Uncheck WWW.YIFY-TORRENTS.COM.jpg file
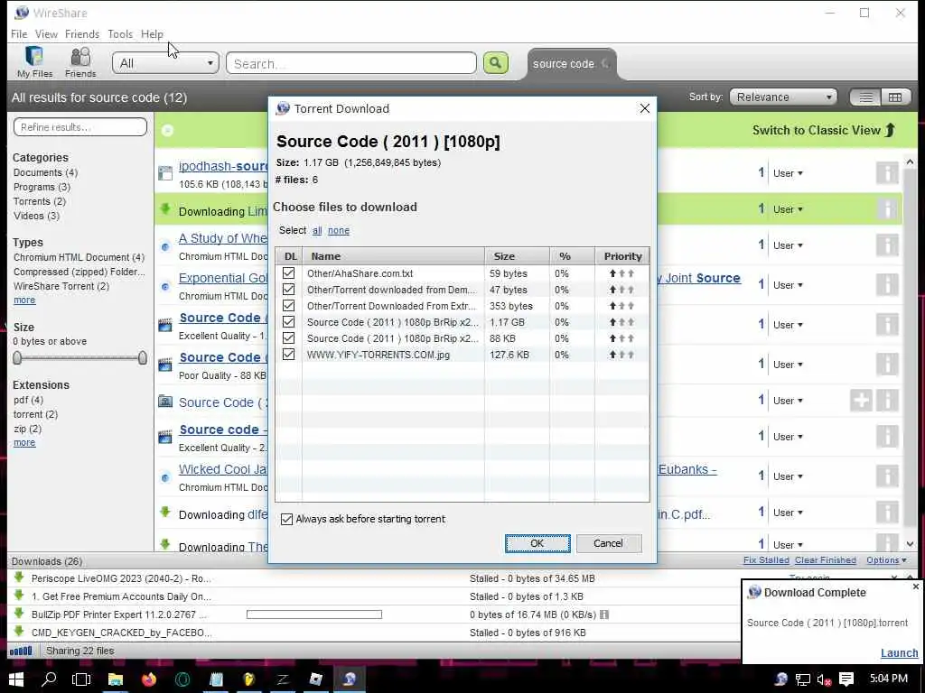The height and width of the screenshot is (693, 925). tap(288, 354)
